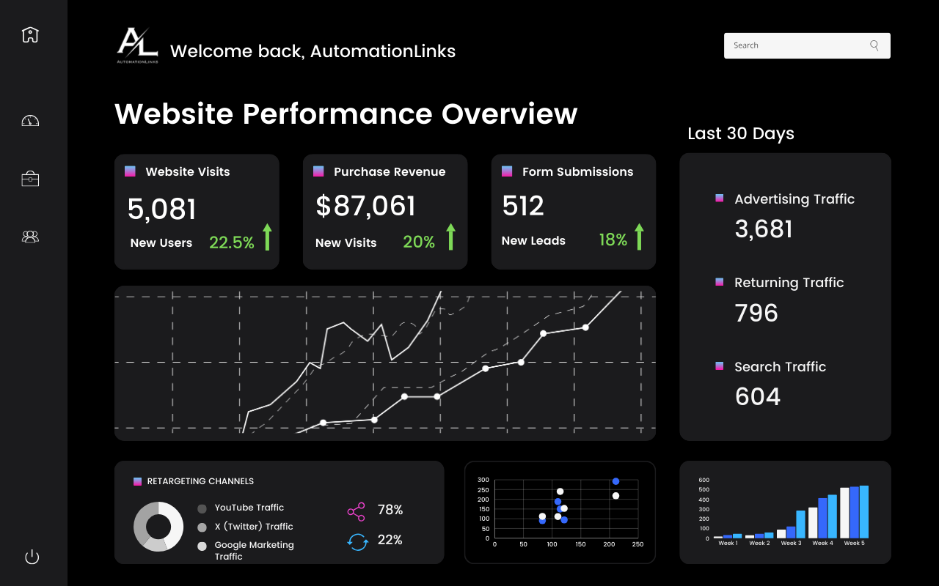Click the 512 submissions value
Viewport: 939px width, 586px height.
pos(523,206)
